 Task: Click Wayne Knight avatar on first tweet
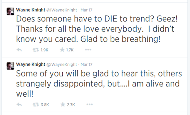pyautogui.click(x=10, y=11)
